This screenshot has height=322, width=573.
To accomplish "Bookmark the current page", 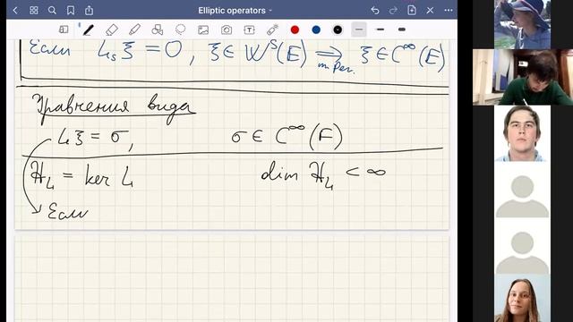I will click(71, 10).
